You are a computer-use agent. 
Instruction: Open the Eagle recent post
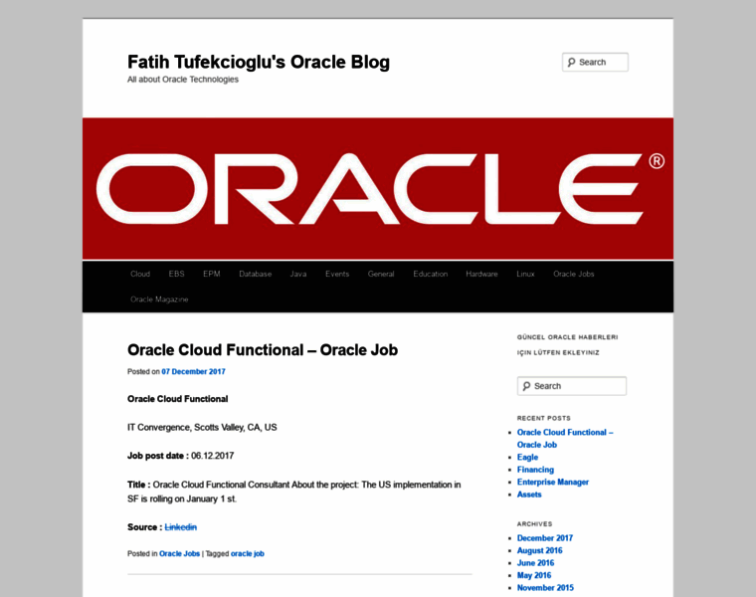coord(527,457)
